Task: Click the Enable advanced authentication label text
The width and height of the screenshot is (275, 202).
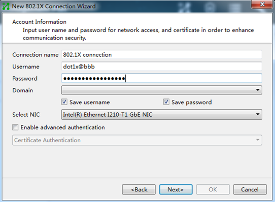Action: pos(62,127)
